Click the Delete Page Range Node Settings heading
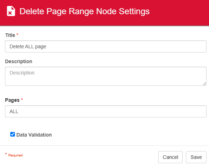The height and width of the screenshot is (166, 209). pyautogui.click(x=84, y=11)
